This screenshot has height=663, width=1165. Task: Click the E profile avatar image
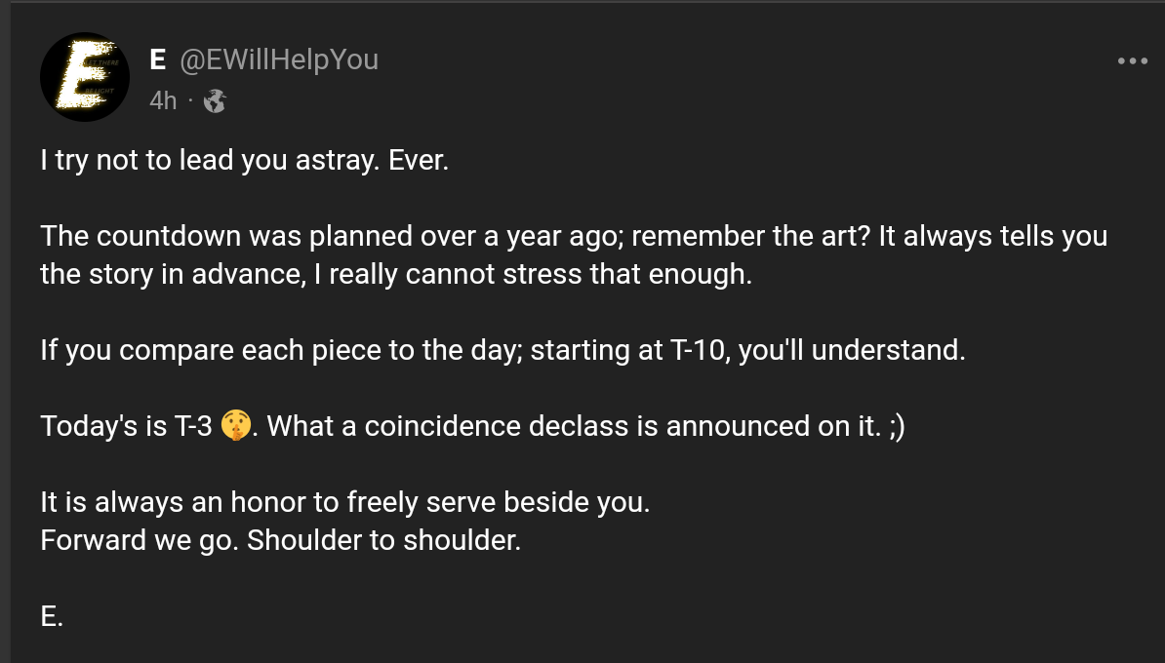[x=85, y=78]
